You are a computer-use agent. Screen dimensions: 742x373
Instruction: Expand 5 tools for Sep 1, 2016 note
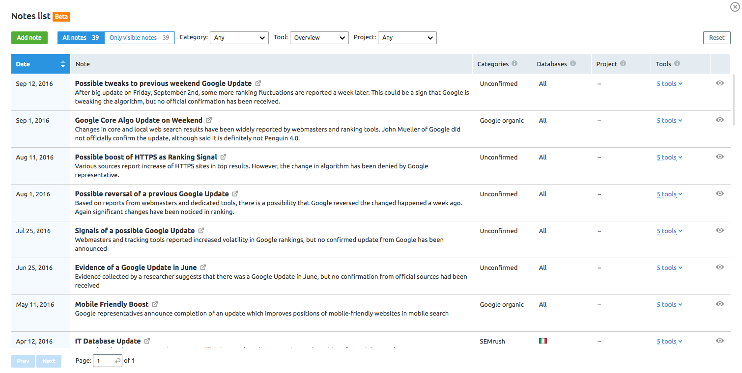pyautogui.click(x=670, y=121)
